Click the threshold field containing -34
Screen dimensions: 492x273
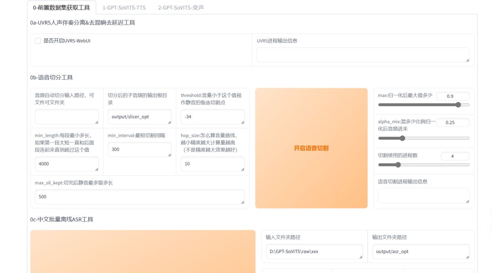click(212, 116)
